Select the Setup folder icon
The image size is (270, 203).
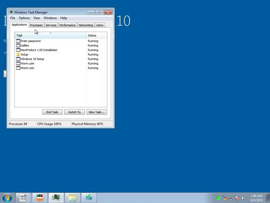coord(18,54)
